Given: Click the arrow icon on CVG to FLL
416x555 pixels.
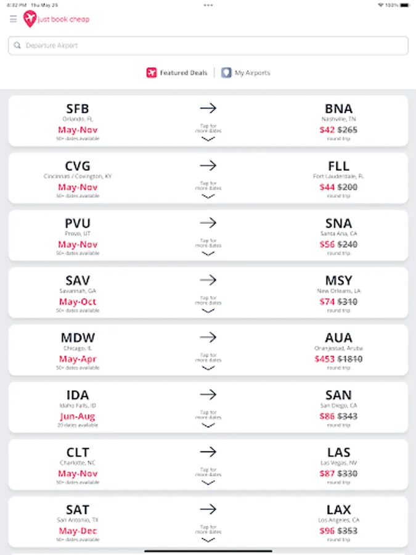Looking at the screenshot, I should (x=208, y=165).
